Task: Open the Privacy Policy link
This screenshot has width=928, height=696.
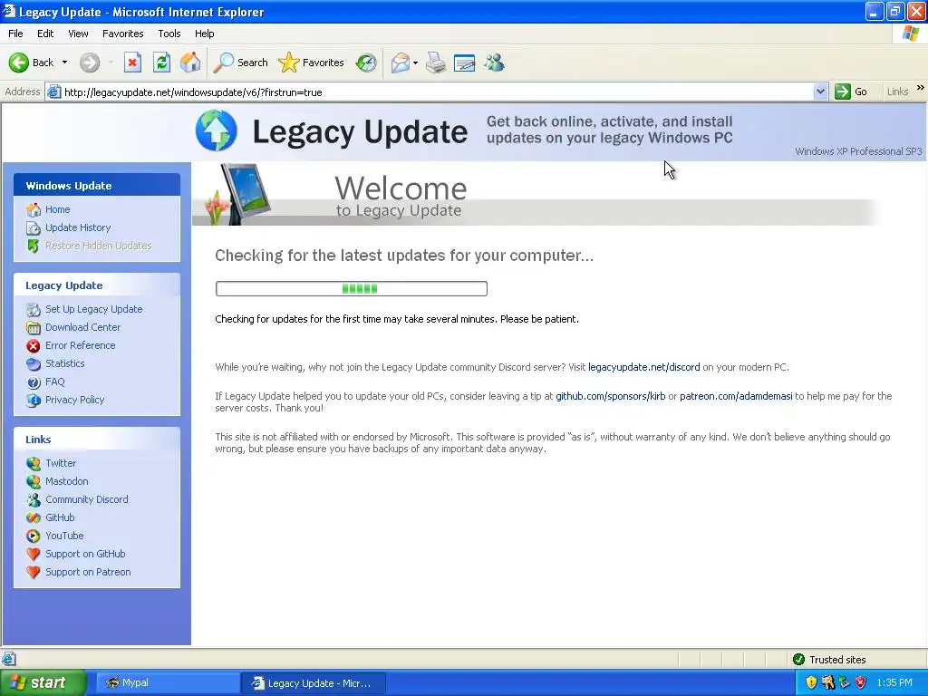Action: 74,400
